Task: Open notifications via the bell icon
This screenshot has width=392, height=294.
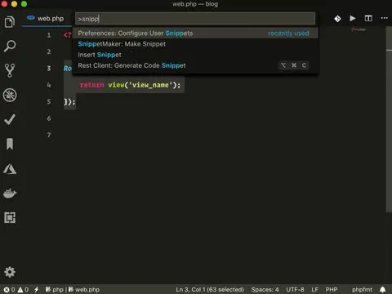Action: [x=382, y=289]
